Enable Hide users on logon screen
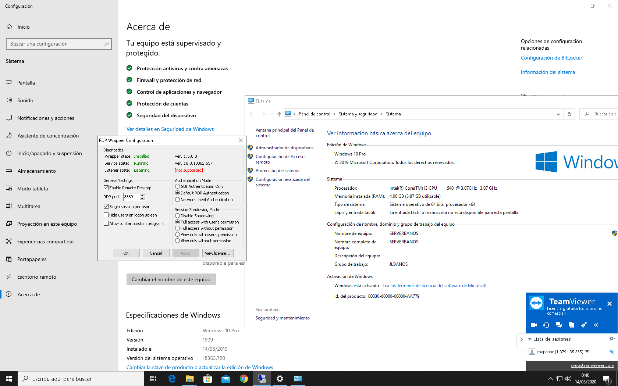Screen dimensions: 618x386 tap(106, 215)
